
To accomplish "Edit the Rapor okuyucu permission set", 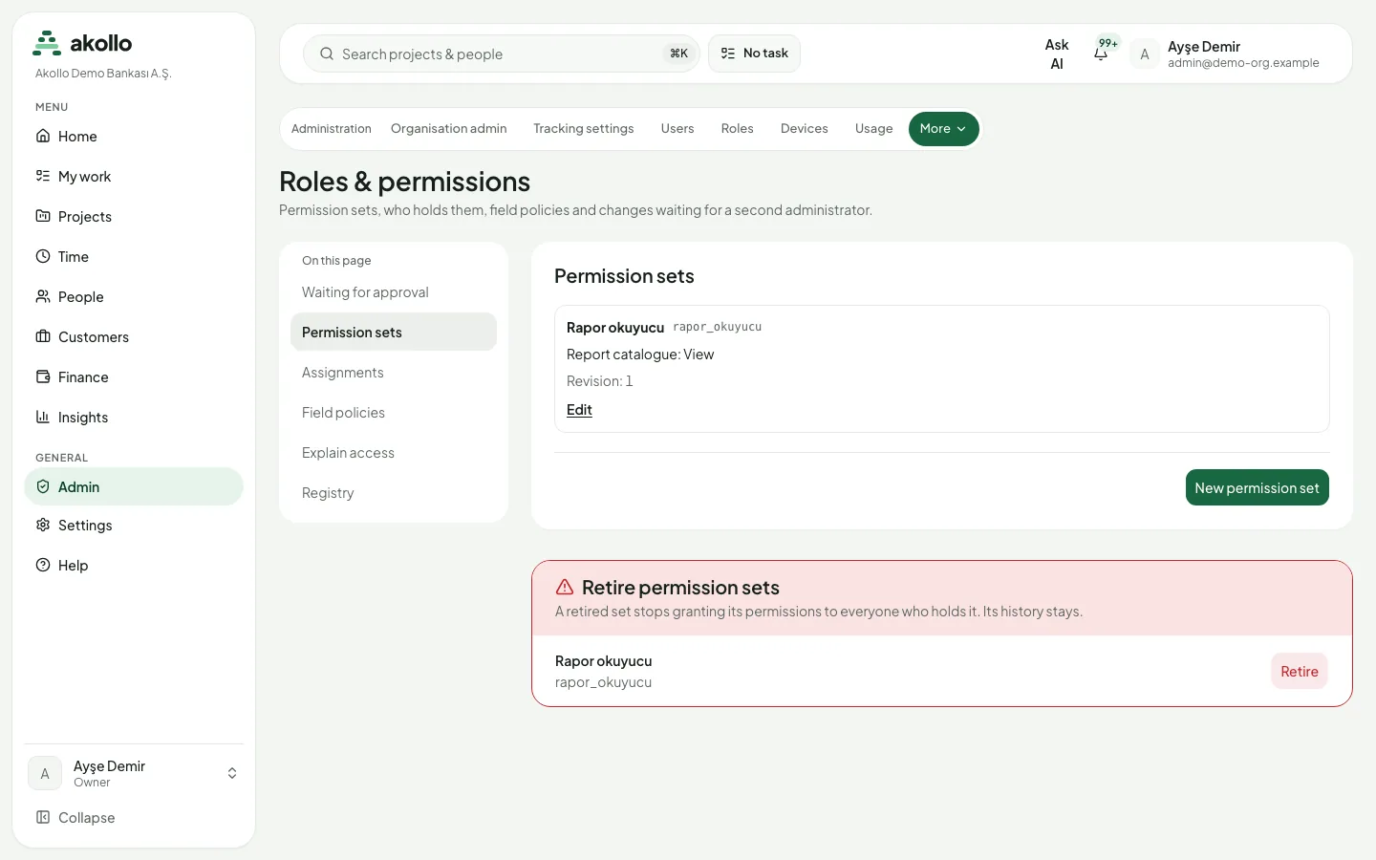I will tap(579, 410).
